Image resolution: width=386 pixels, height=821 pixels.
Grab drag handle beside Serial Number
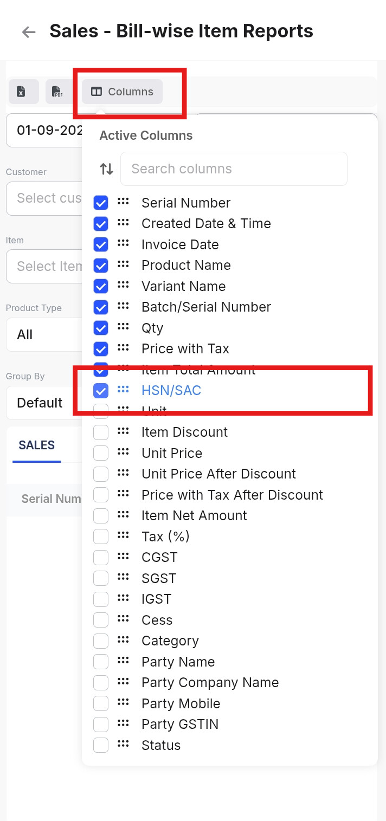123,202
